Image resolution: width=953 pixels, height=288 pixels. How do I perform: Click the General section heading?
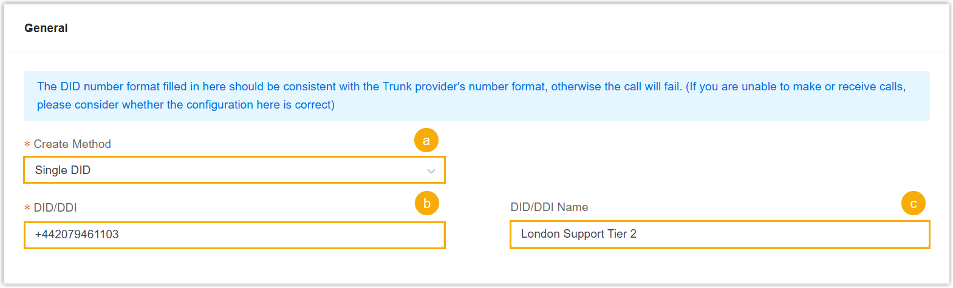pos(46,28)
